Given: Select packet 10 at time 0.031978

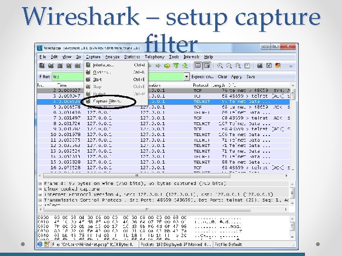Looking at the screenshot, I should coord(163,135).
